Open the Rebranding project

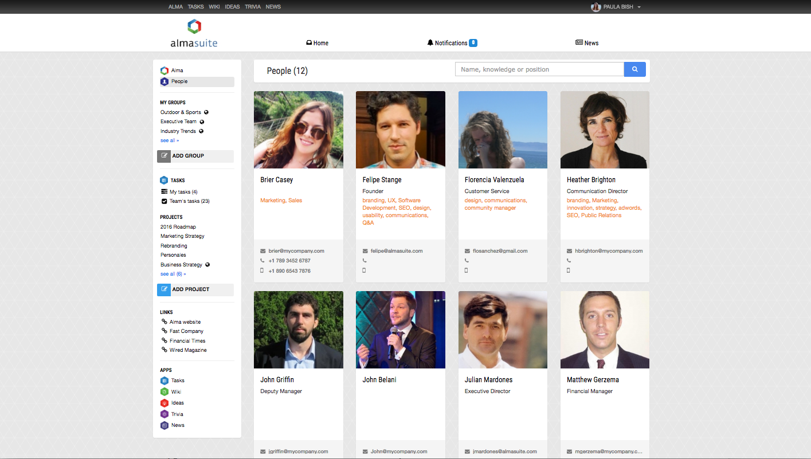click(174, 246)
